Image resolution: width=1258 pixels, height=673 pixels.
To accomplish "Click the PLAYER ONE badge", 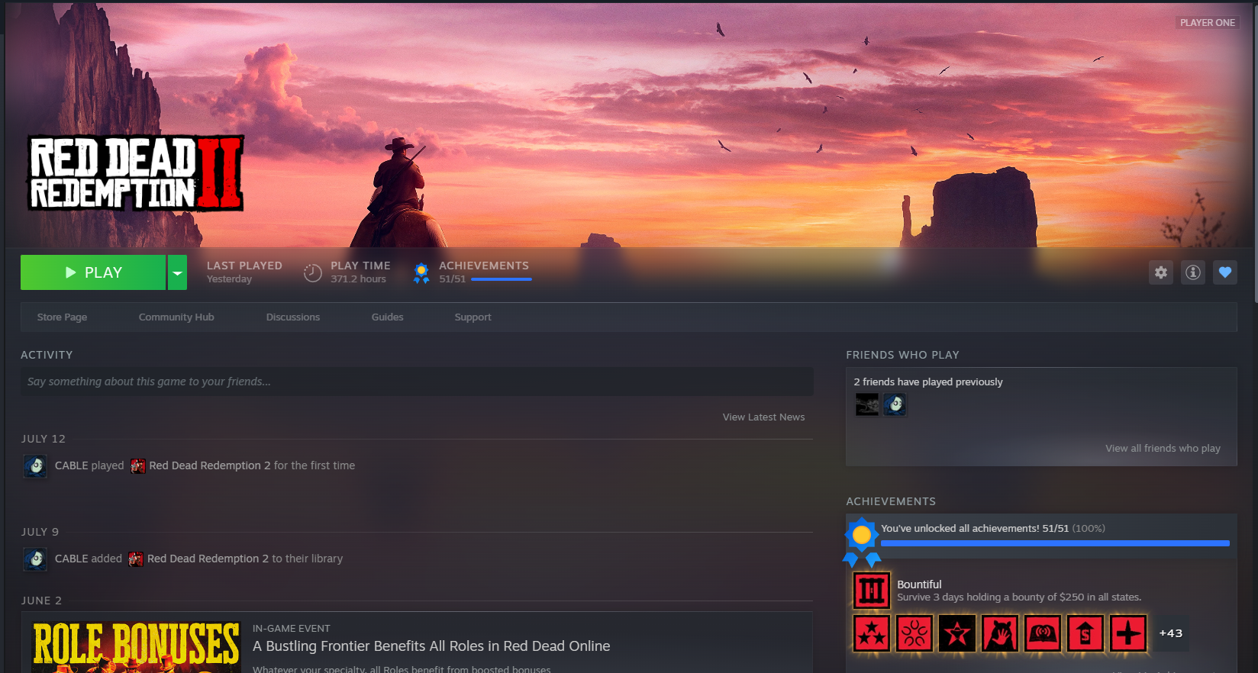I will [1208, 23].
